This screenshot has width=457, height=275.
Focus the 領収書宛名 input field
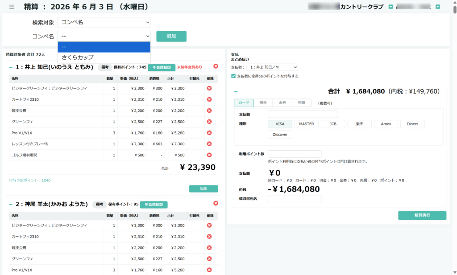click(x=295, y=198)
